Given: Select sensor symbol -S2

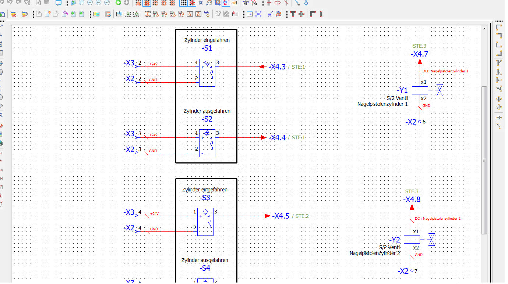Looking at the screenshot, I should coord(207,143).
